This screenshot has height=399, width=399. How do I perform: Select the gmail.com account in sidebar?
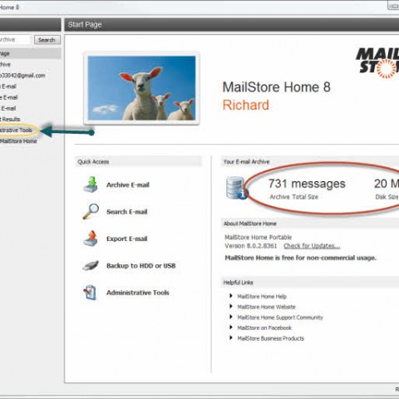pos(22,76)
